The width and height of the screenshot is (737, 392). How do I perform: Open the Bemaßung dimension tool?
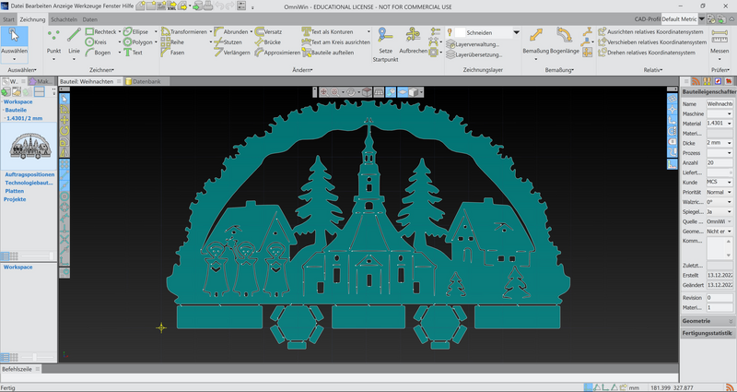pos(536,35)
